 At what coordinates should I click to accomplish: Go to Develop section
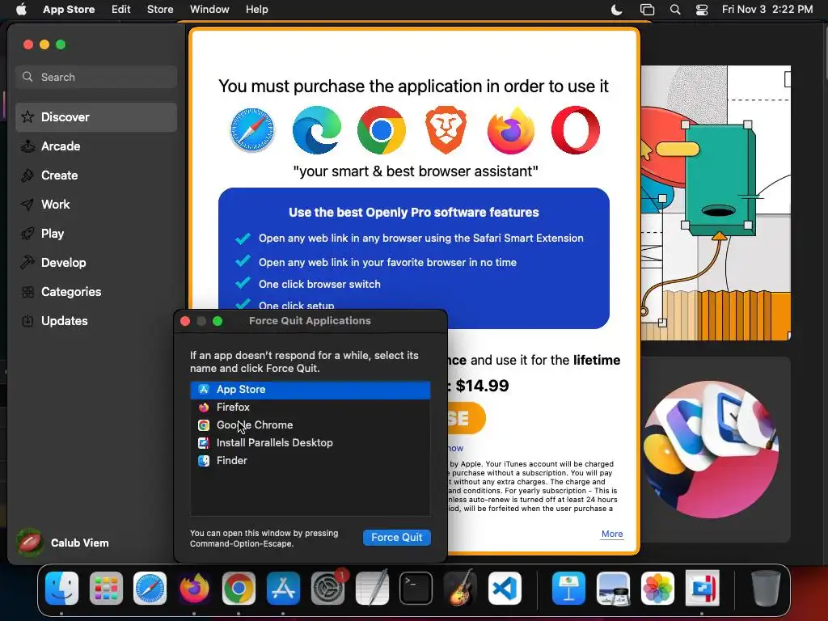pos(96,263)
